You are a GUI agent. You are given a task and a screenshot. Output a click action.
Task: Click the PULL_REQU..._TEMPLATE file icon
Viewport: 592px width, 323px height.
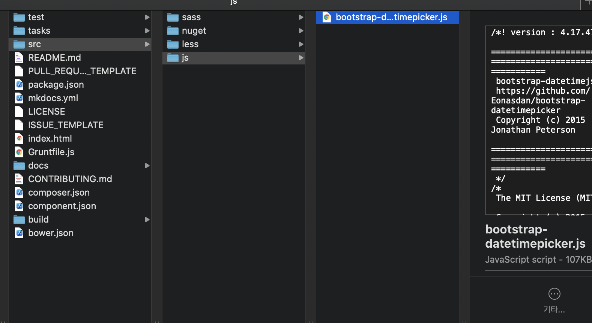19,71
